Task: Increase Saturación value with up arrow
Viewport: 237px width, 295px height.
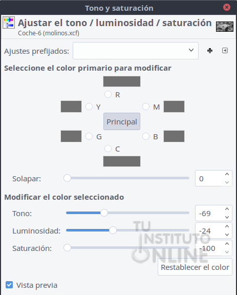Action: [x=227, y=244]
